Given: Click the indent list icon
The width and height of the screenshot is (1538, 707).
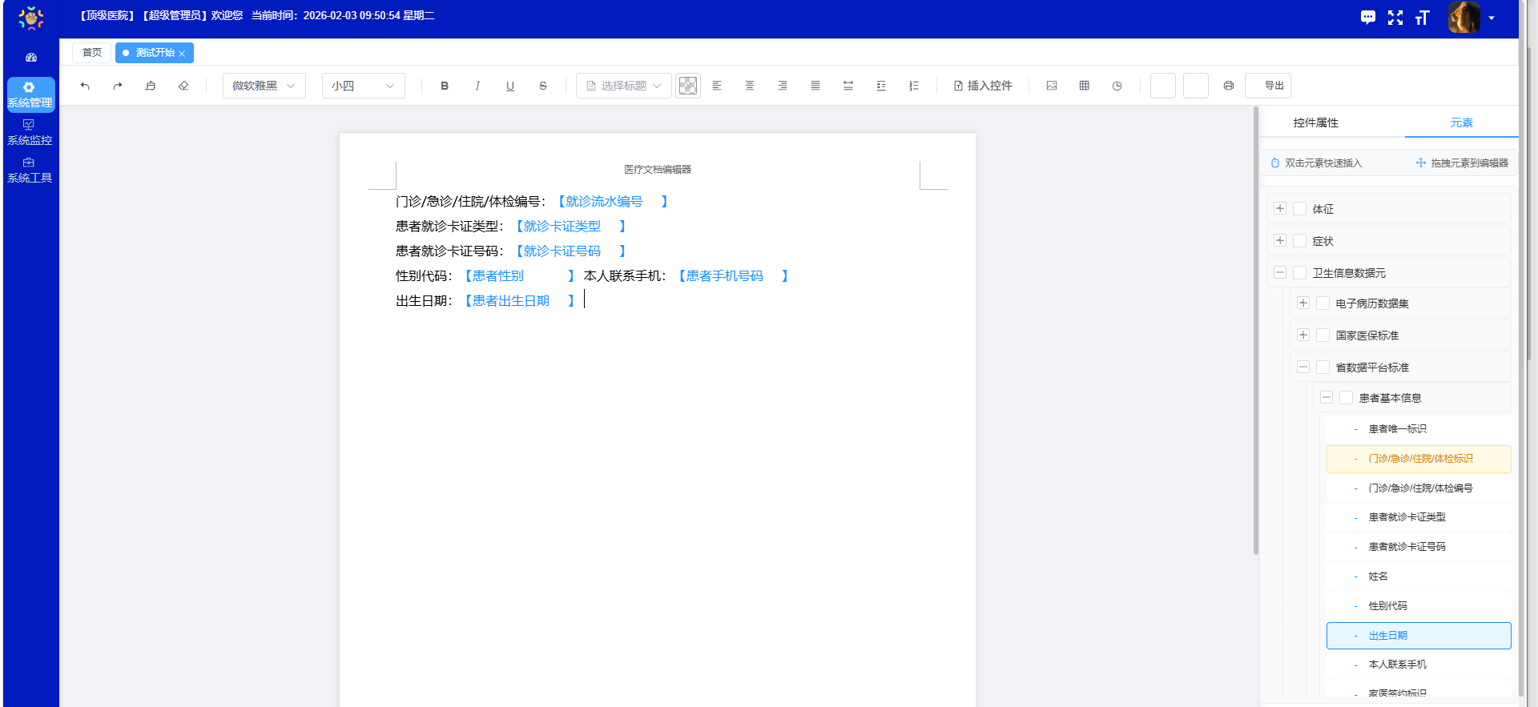Looking at the screenshot, I should (x=881, y=86).
